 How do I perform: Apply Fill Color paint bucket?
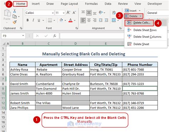click(61, 20)
